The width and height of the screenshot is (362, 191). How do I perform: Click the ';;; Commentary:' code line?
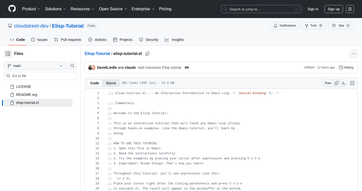tap(122, 103)
